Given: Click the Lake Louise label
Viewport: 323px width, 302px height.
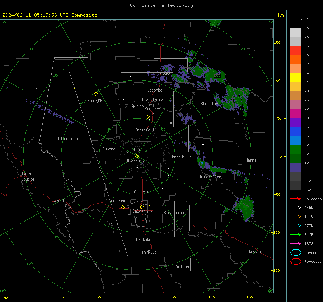Looking at the screenshot, I should 28,176.
